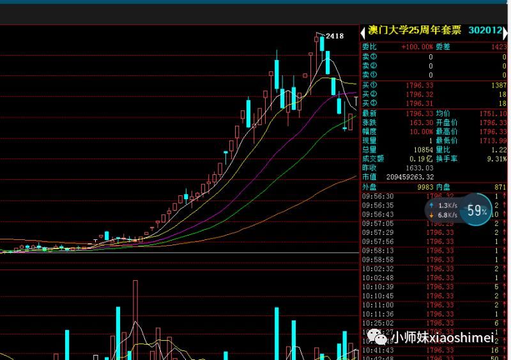The width and height of the screenshot is (511, 360).
Task: Select the 09:57:29 trade tick row
Action: [434, 232]
